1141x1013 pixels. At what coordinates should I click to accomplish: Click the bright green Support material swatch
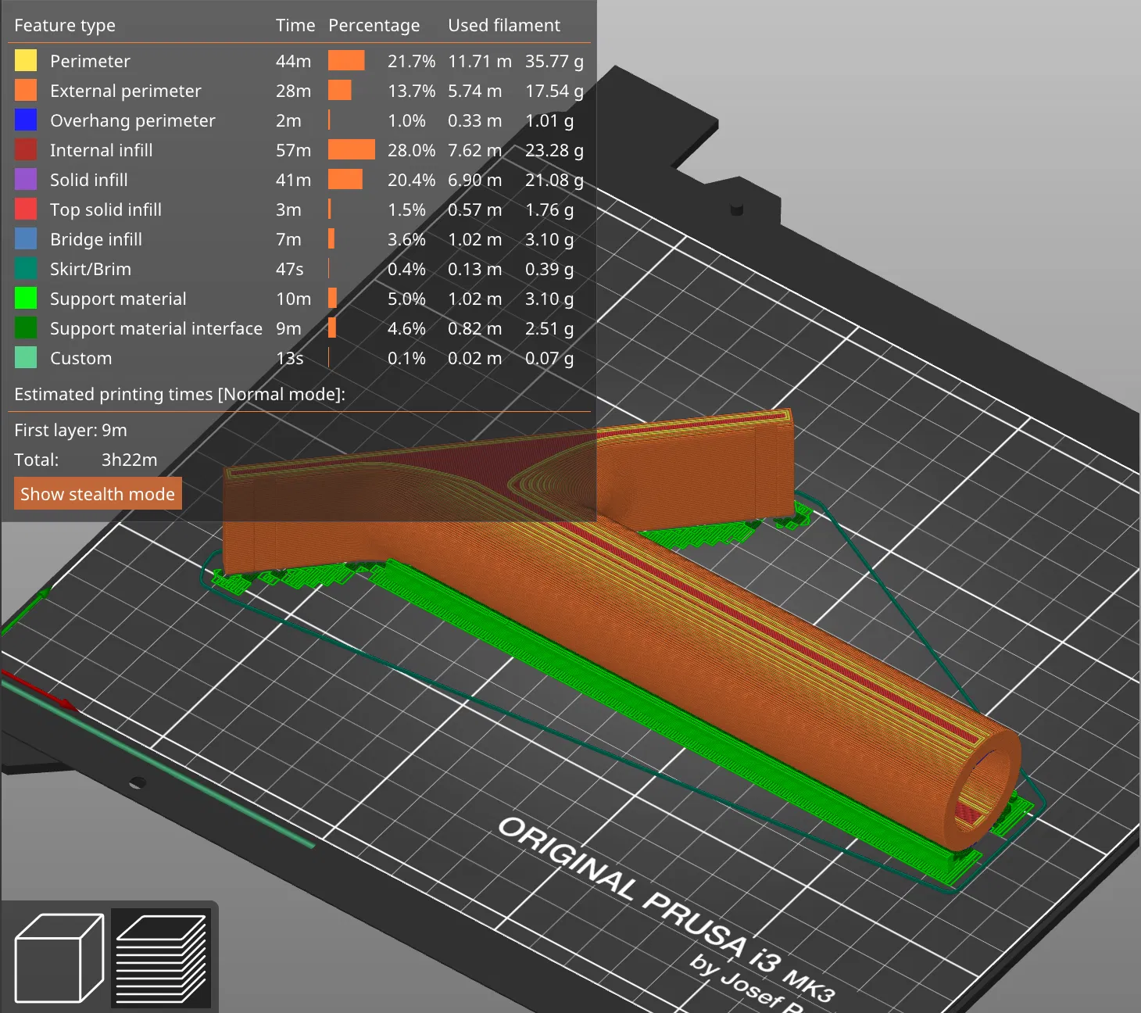point(26,299)
